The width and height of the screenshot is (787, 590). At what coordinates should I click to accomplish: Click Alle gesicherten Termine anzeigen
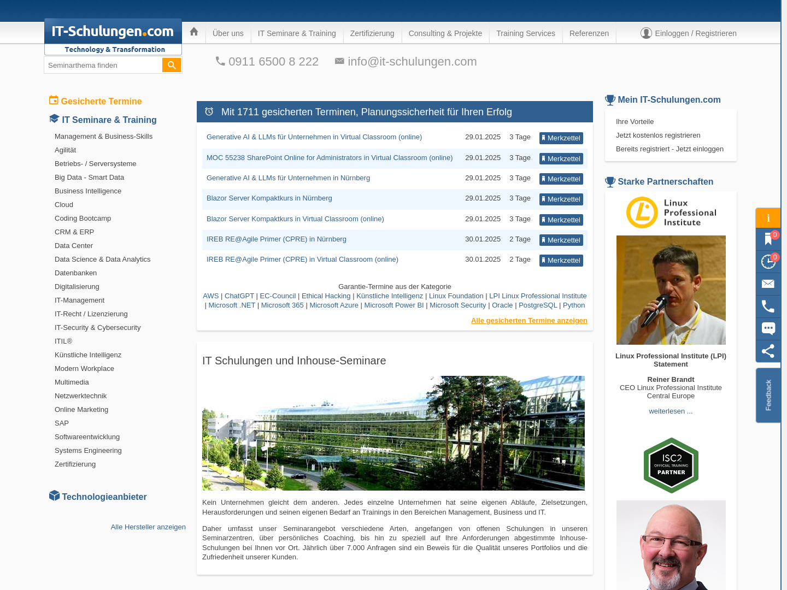pos(529,321)
